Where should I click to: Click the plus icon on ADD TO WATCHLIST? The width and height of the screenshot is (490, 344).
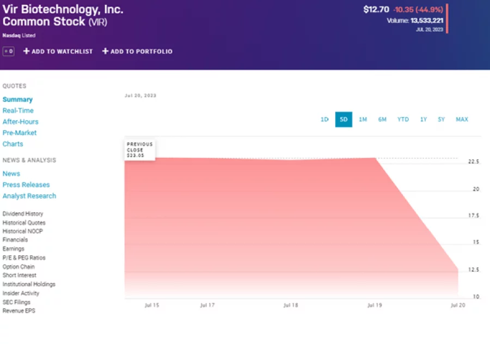(x=26, y=51)
